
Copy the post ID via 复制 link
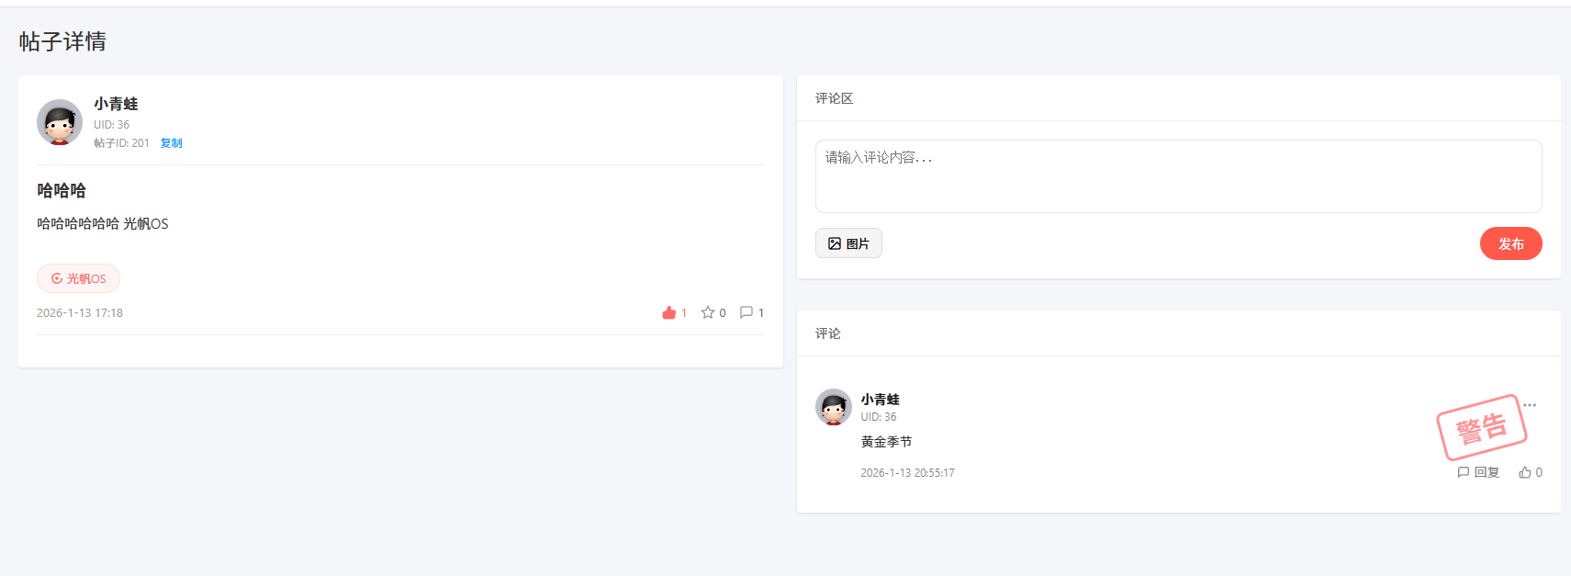[172, 143]
